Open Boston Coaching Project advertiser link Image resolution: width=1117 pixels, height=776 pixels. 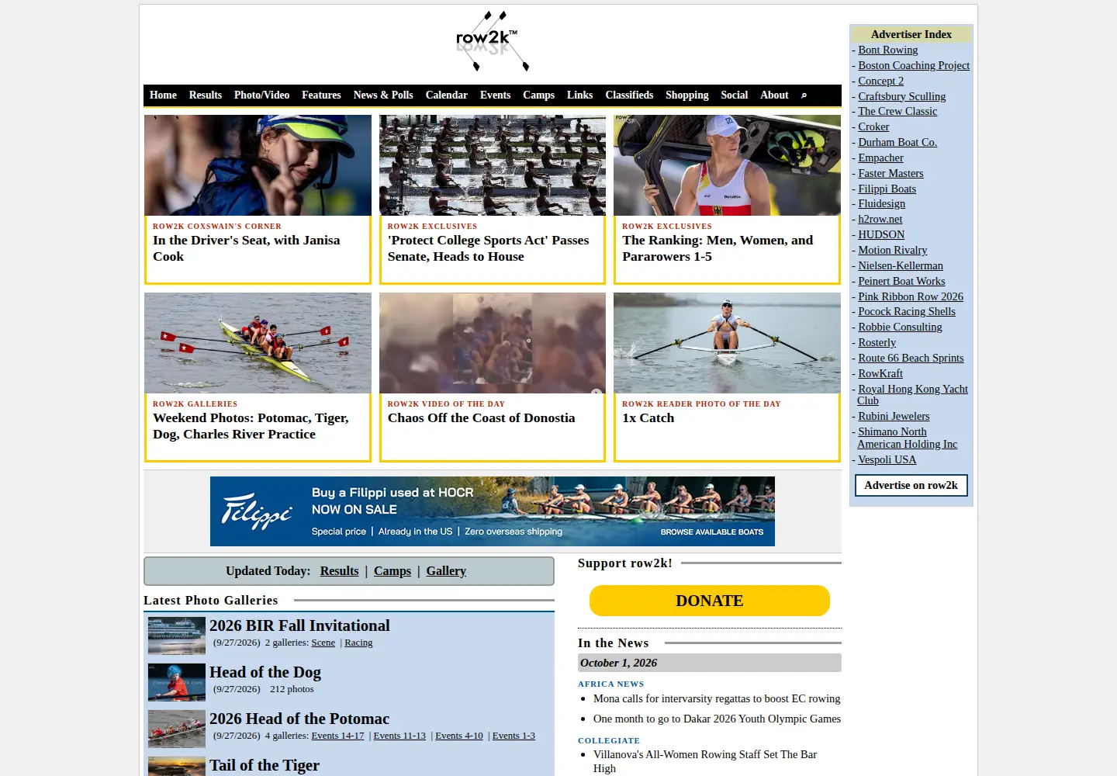coord(914,65)
